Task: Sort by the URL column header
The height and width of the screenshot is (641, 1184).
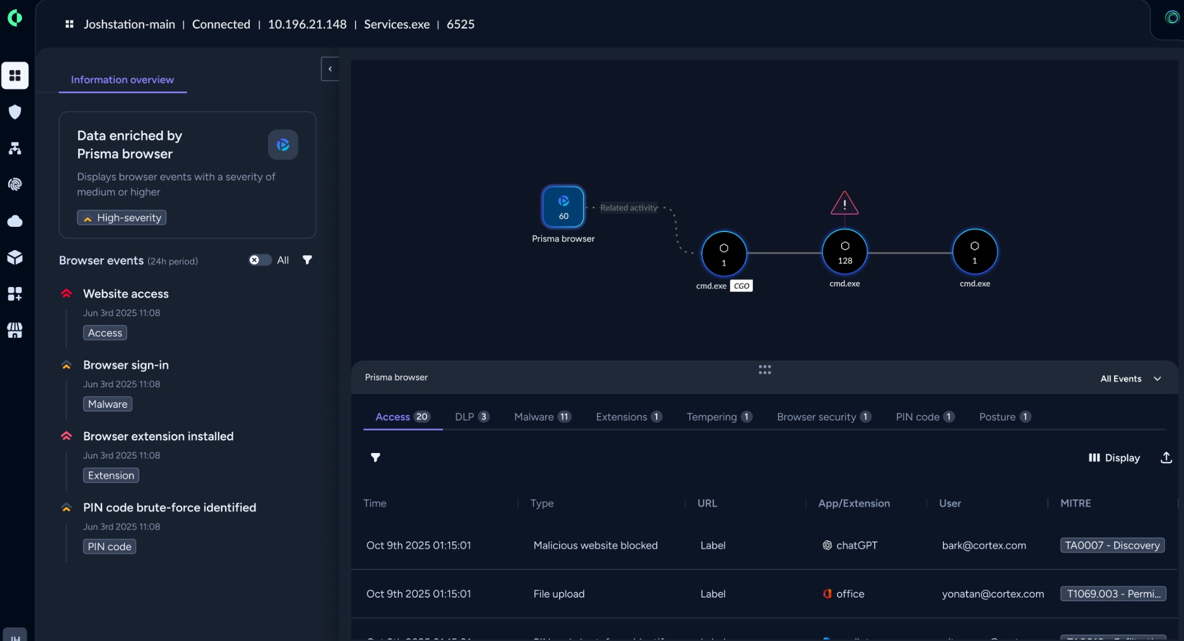Action: tap(707, 503)
